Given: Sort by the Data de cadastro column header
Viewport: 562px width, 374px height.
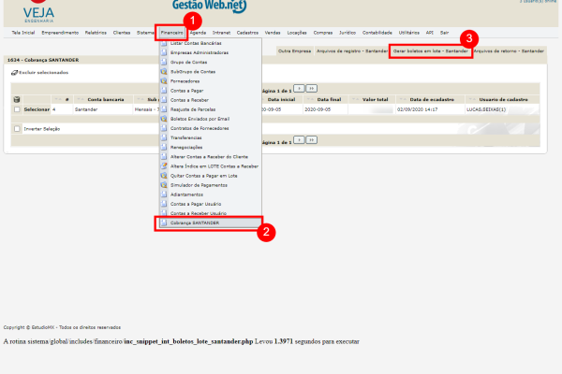Looking at the screenshot, I should 431,98.
